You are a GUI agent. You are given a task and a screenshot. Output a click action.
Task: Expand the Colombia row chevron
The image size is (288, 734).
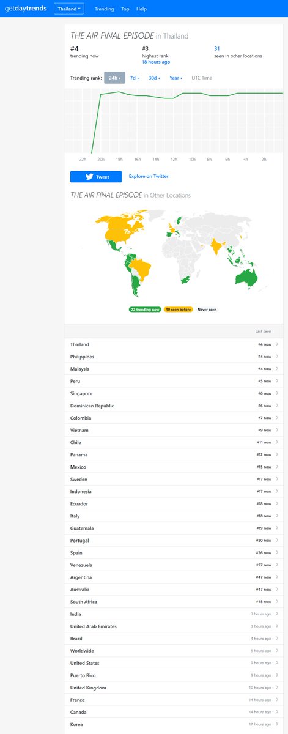click(x=277, y=418)
